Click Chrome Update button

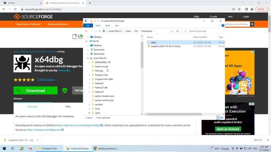tap(262, 9)
